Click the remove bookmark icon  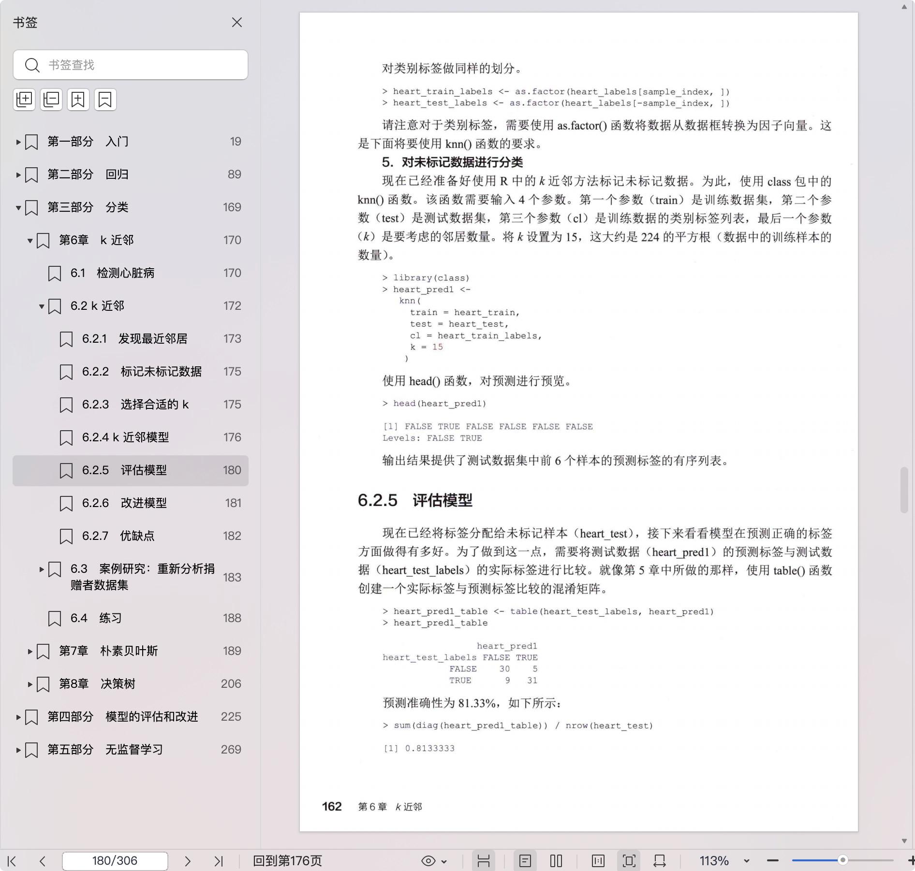tap(105, 100)
